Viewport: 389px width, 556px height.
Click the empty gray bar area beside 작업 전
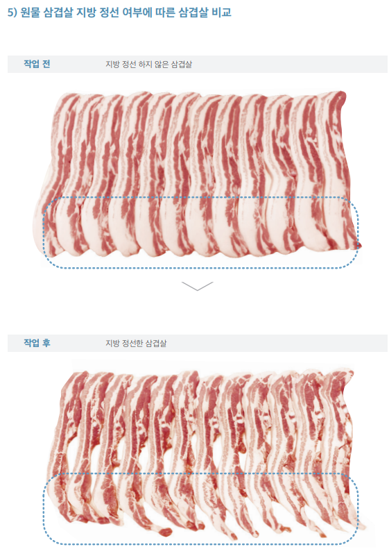(290, 64)
